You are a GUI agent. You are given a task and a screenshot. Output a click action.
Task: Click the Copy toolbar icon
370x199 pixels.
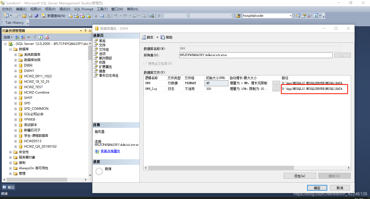click(x=102, y=16)
